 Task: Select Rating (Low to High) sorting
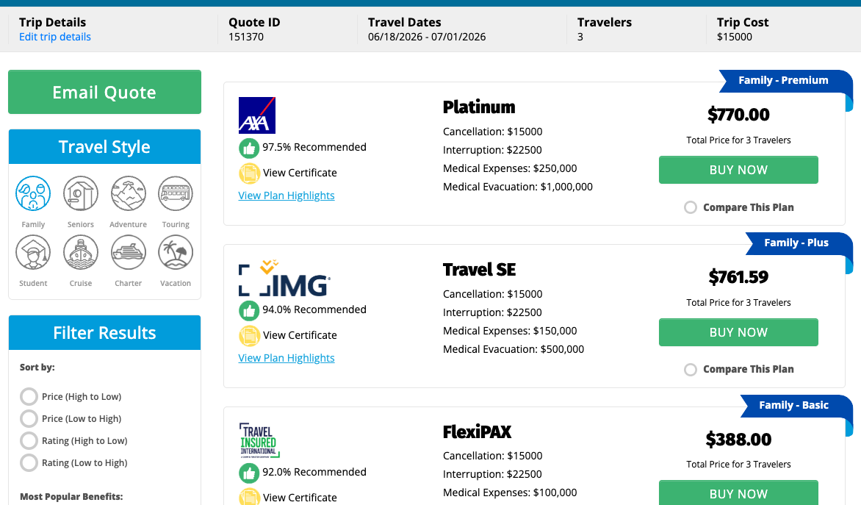tap(29, 463)
